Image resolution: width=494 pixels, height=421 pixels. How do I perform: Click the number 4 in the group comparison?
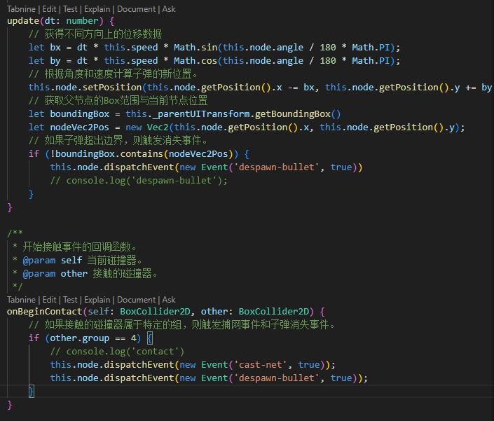(x=134, y=338)
